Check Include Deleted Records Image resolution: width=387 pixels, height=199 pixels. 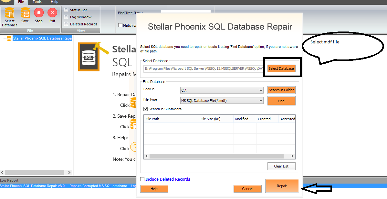coord(142,179)
